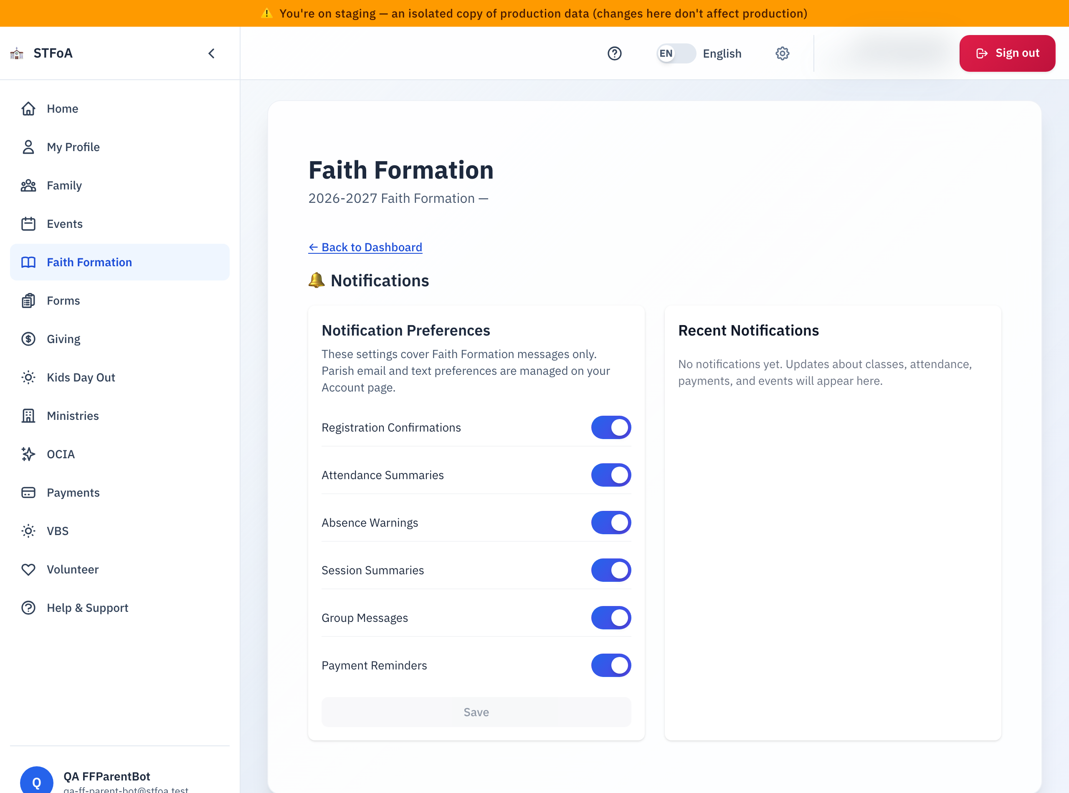Click the Giving dollar icon

pos(28,339)
